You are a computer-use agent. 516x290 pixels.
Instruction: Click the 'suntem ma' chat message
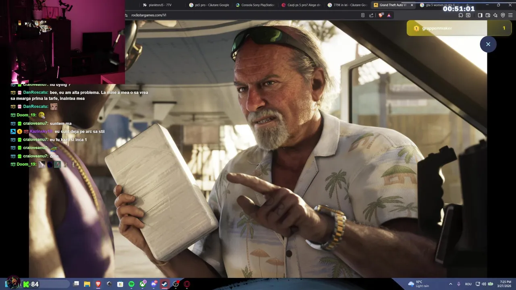(60, 123)
